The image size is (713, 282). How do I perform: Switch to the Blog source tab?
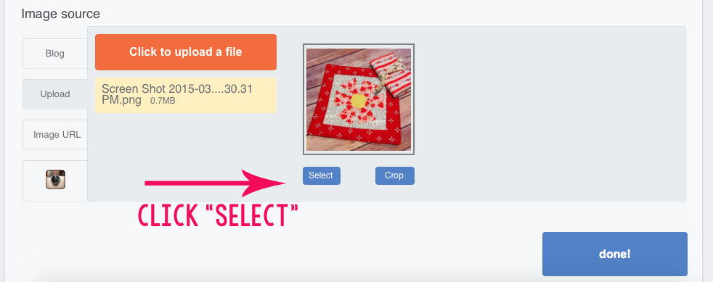pos(55,54)
